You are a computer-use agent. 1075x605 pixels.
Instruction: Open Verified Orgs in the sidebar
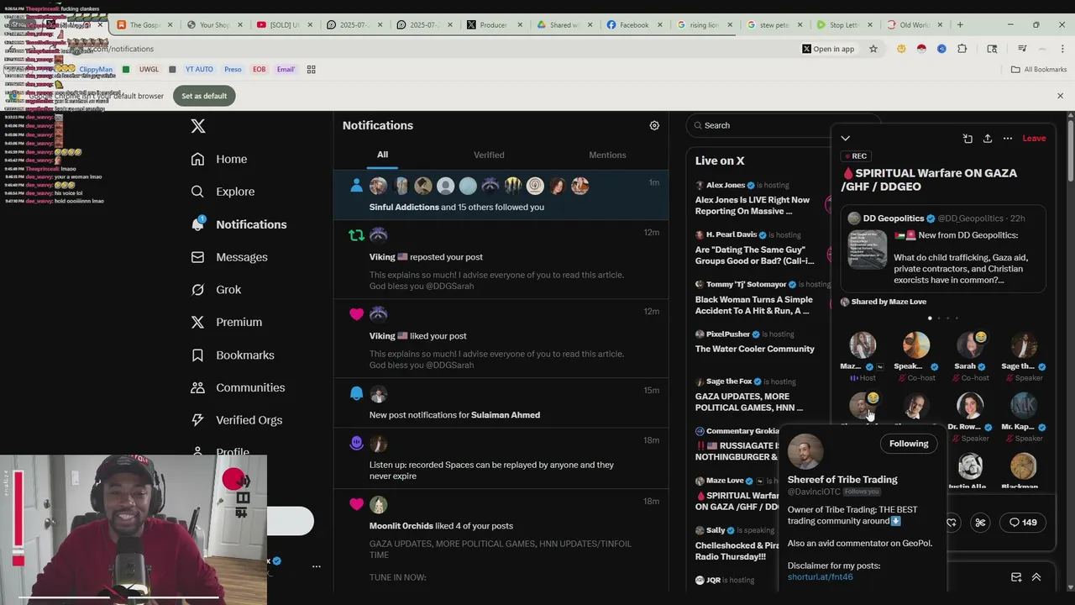tap(236, 420)
